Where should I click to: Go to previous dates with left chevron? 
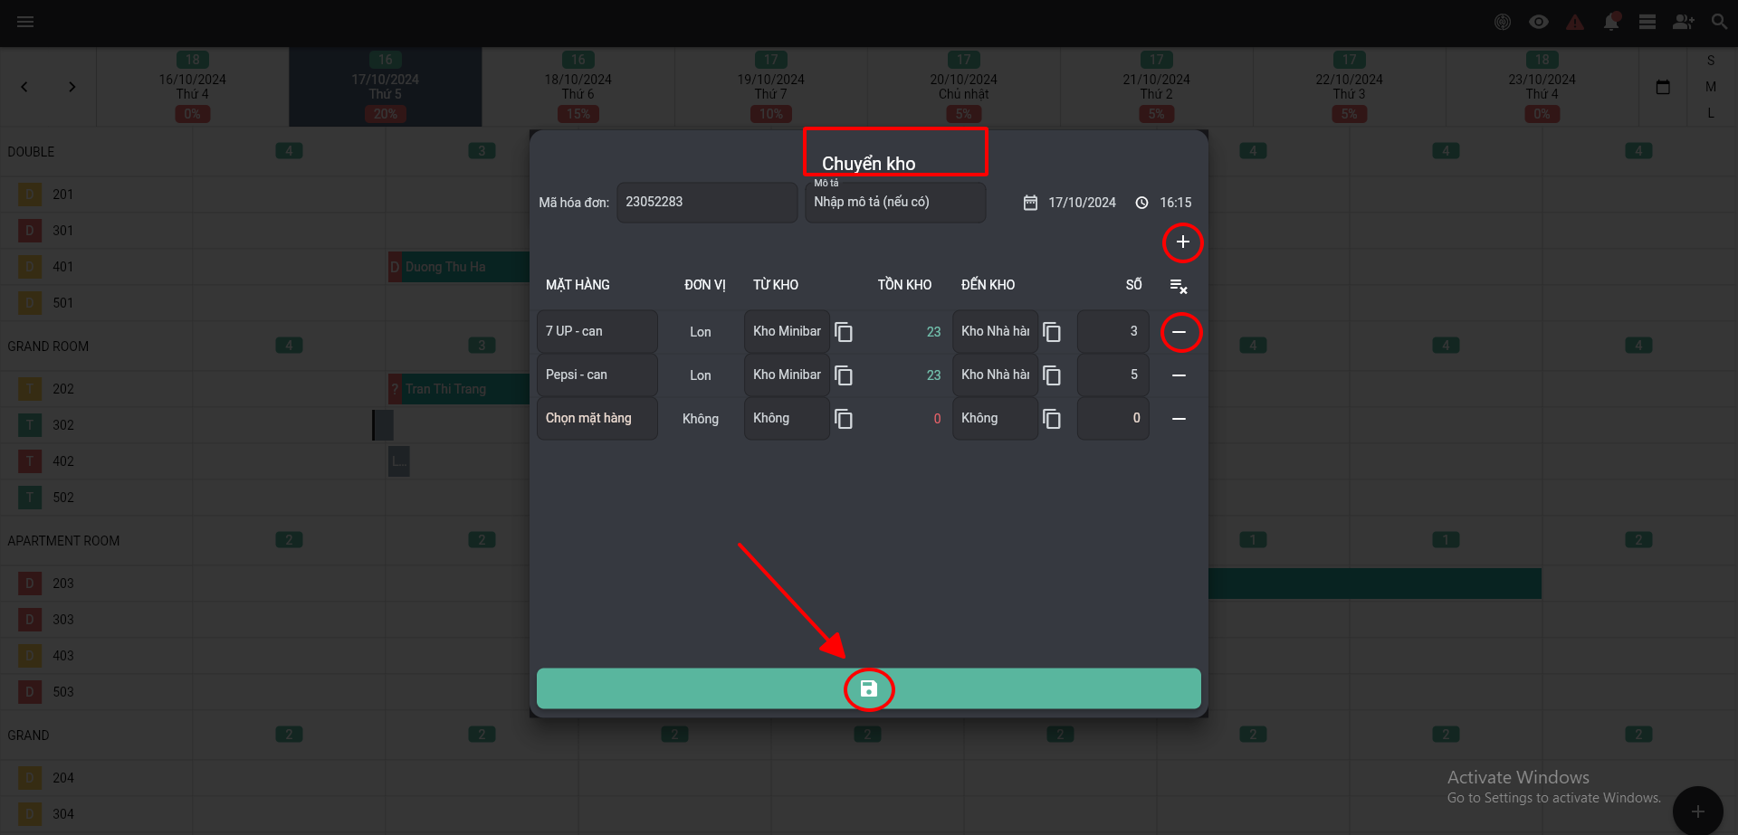coord(24,87)
